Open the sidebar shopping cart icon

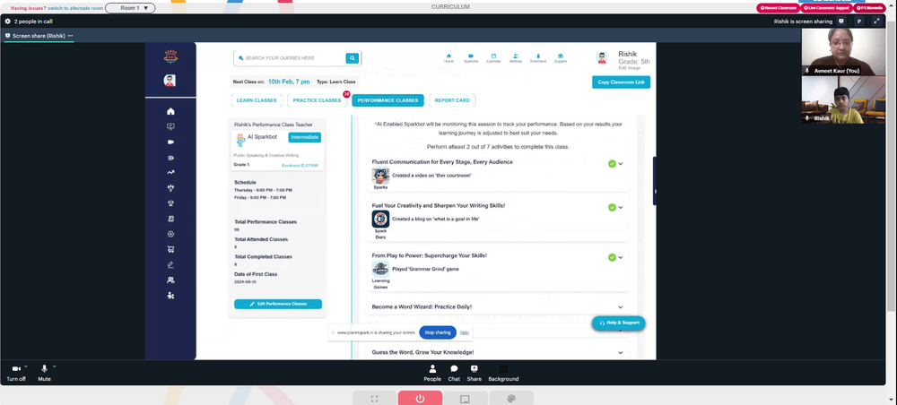(x=170, y=250)
